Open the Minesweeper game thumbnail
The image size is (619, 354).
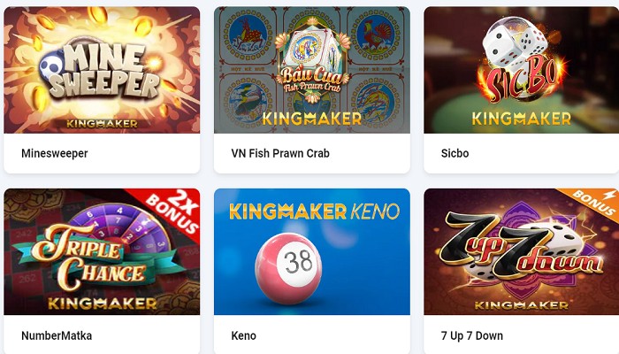coord(102,70)
